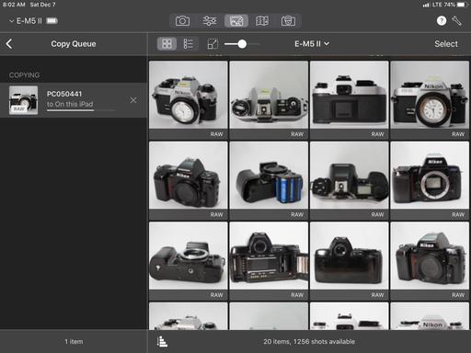
Task: Open the sort order icon in bottom bar
Action: pyautogui.click(x=162, y=341)
